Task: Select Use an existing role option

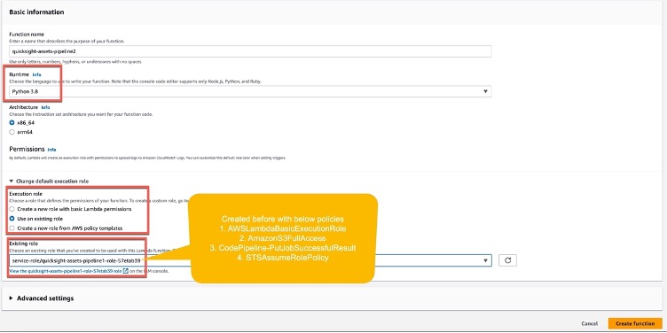Action: coord(12,219)
